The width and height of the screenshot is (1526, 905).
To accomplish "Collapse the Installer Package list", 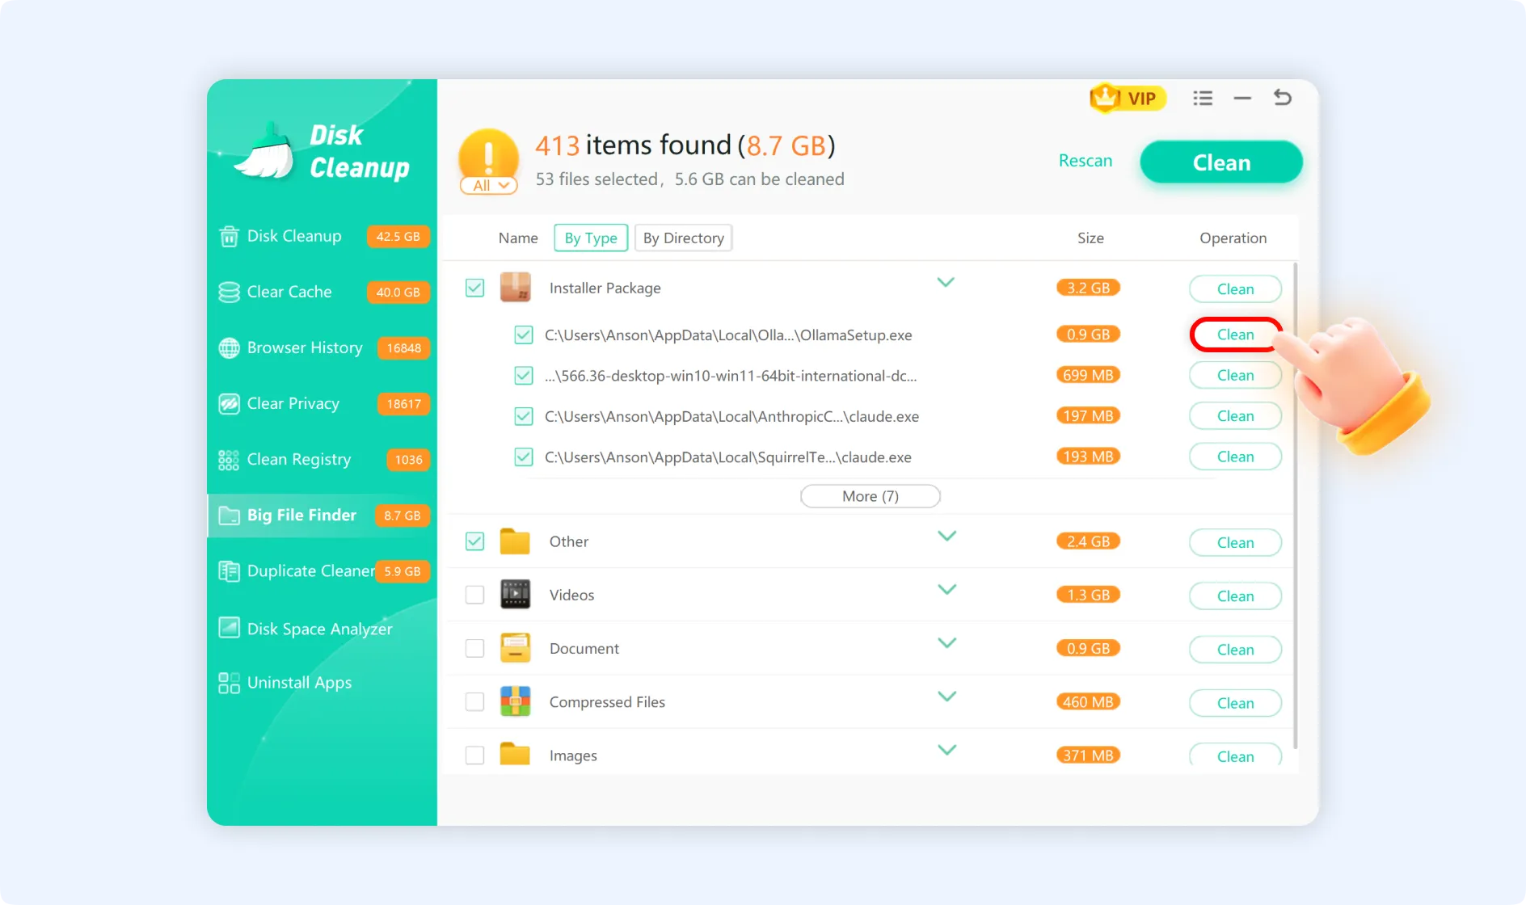I will click(x=946, y=283).
